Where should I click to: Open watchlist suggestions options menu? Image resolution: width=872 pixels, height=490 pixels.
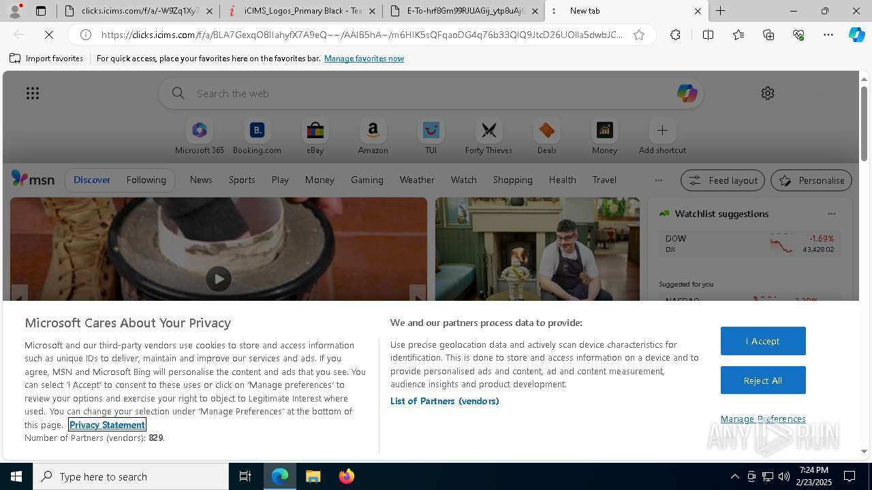click(831, 214)
